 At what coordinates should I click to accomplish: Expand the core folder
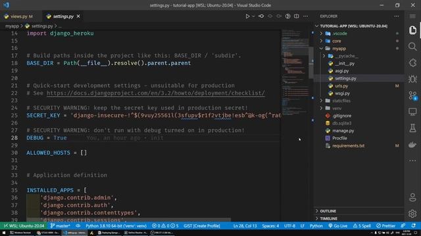(x=336, y=41)
